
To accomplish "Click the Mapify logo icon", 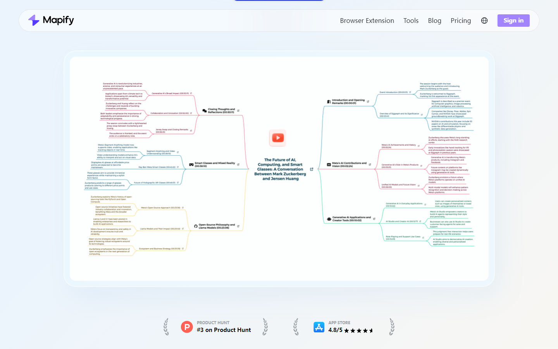I will 34,20.
